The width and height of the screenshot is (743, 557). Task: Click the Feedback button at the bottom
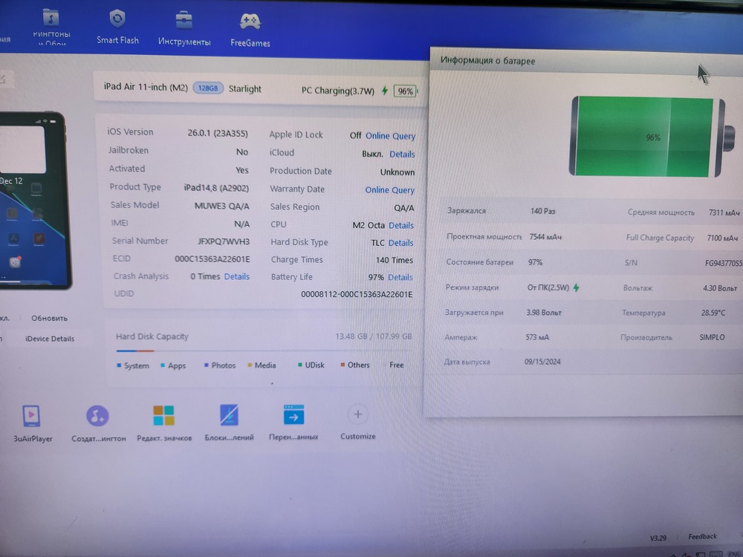pos(702,536)
